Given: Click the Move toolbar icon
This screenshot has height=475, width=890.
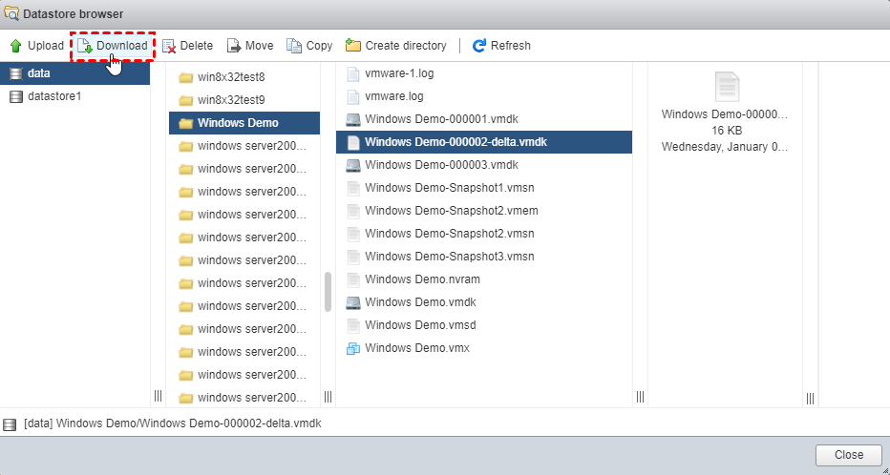Looking at the screenshot, I should coord(233,46).
